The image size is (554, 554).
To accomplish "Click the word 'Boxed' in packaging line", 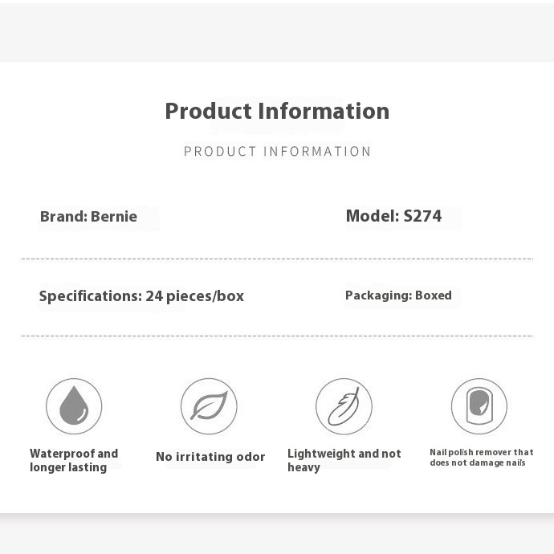I will point(434,295).
